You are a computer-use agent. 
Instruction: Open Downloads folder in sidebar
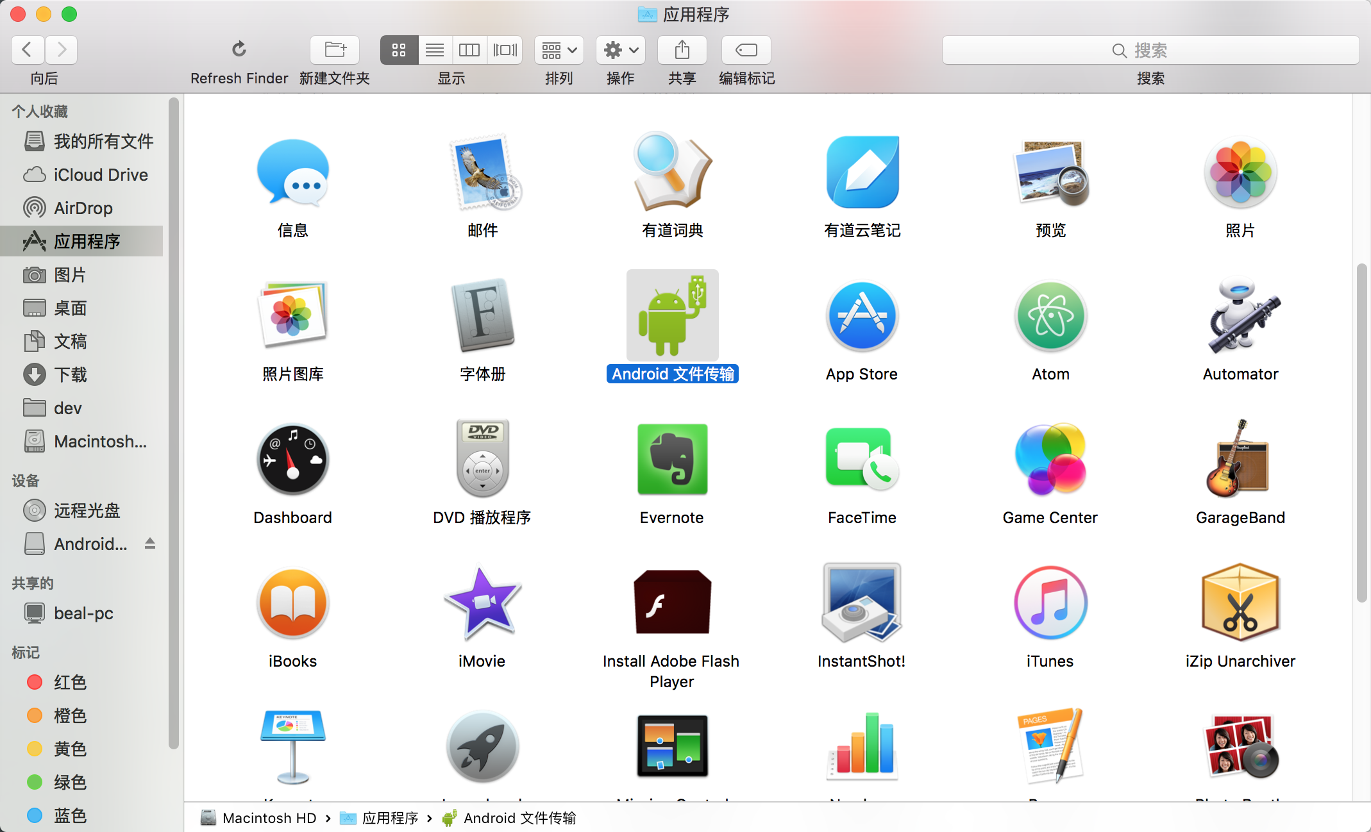[71, 374]
